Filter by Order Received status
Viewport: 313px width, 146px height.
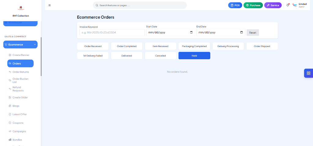point(93,46)
